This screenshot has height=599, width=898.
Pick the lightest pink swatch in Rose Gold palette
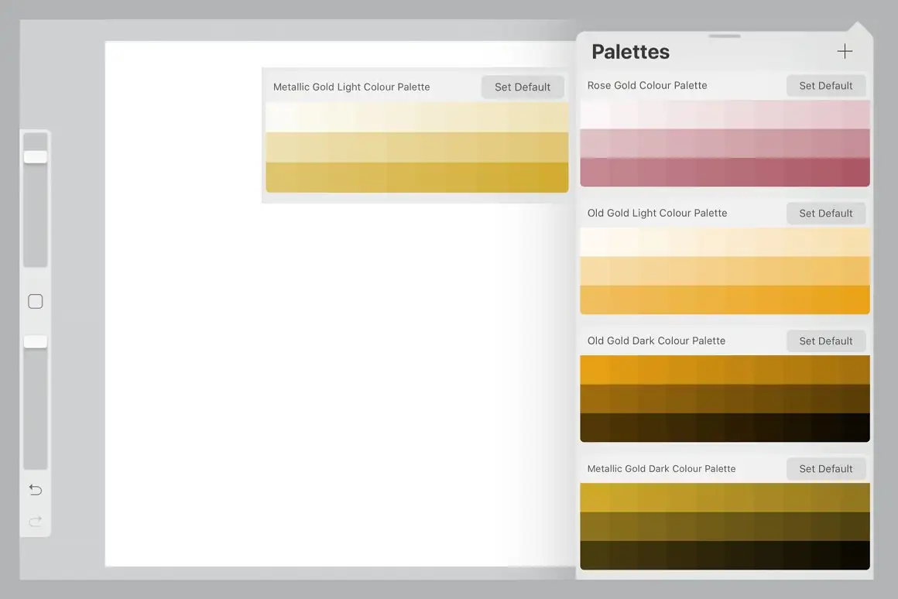[595, 115]
